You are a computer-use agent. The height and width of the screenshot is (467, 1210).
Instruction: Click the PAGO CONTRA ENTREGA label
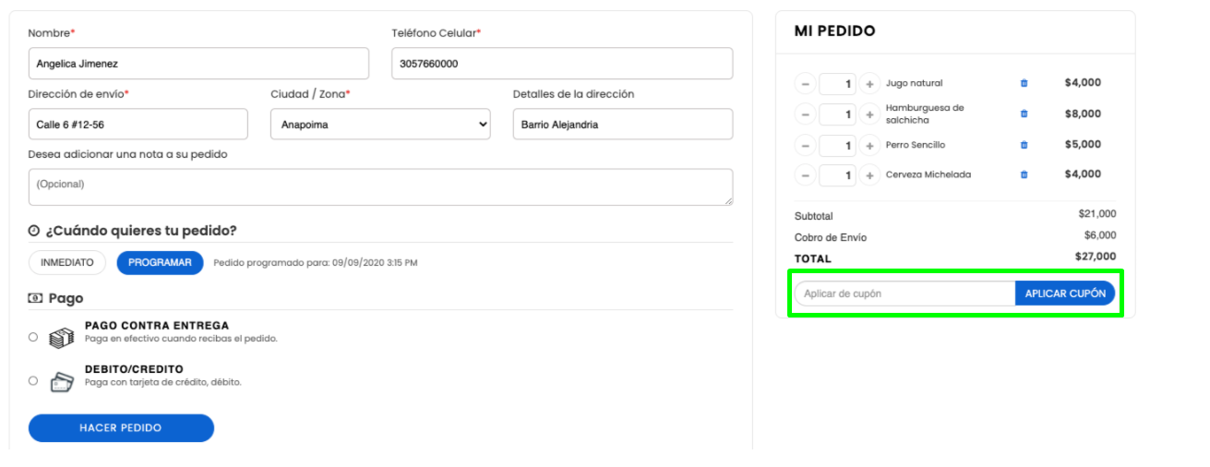(x=157, y=326)
